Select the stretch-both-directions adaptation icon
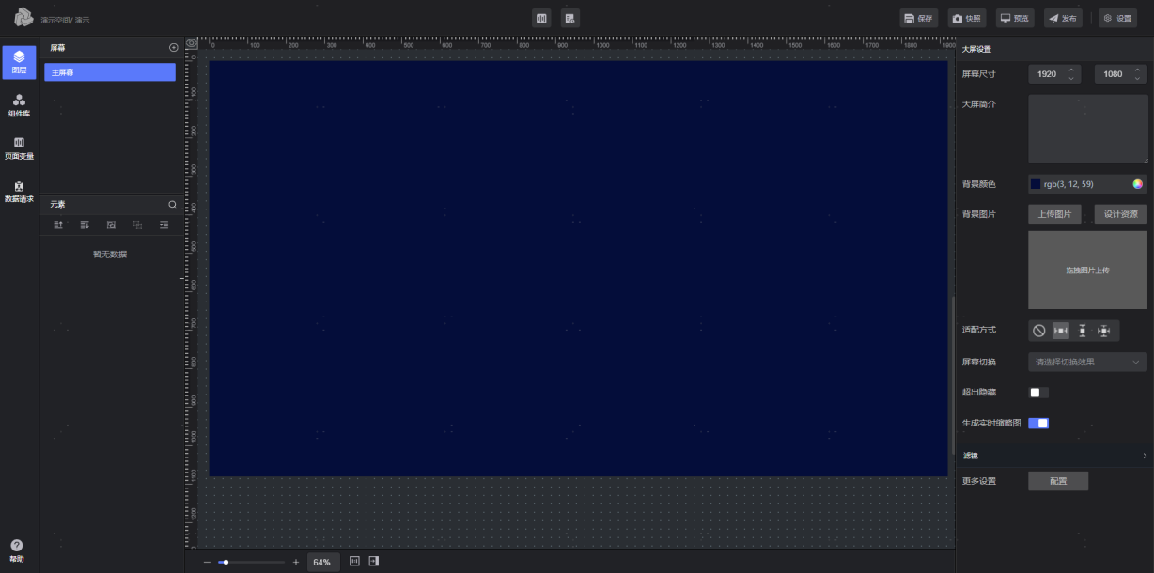The image size is (1154, 573). tap(1103, 331)
